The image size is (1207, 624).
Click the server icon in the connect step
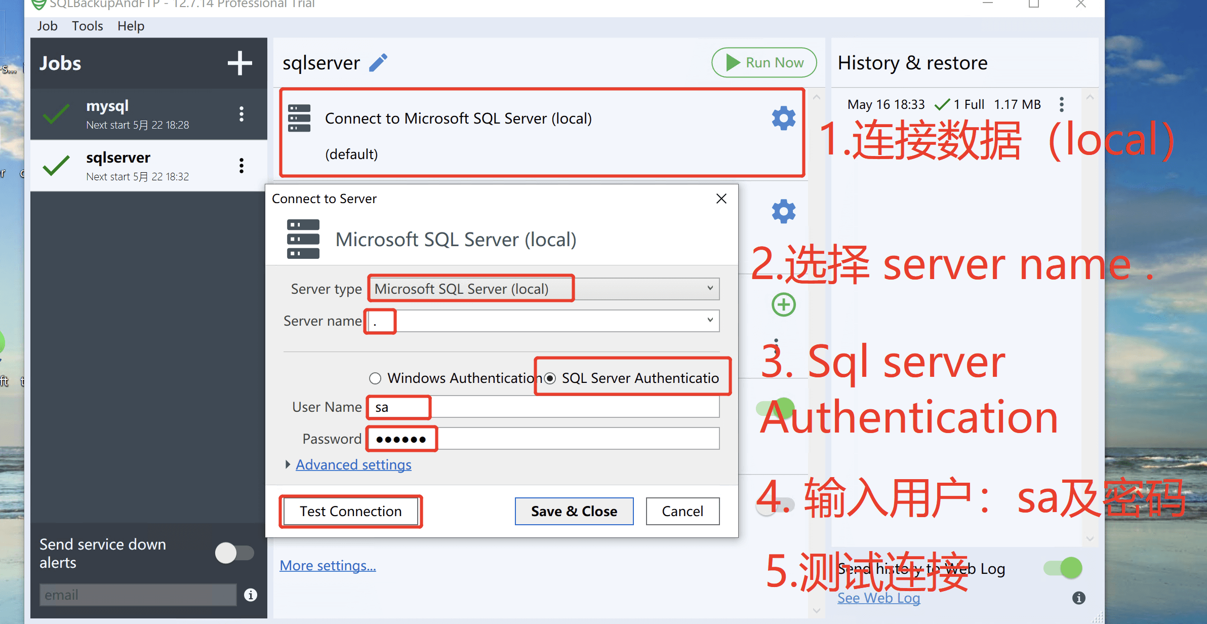point(299,118)
